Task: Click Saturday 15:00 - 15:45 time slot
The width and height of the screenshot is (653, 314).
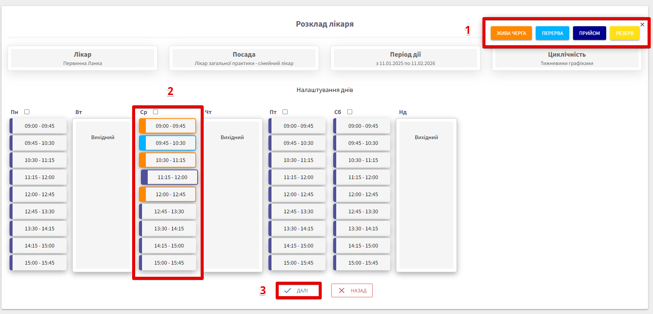Action: point(362,263)
